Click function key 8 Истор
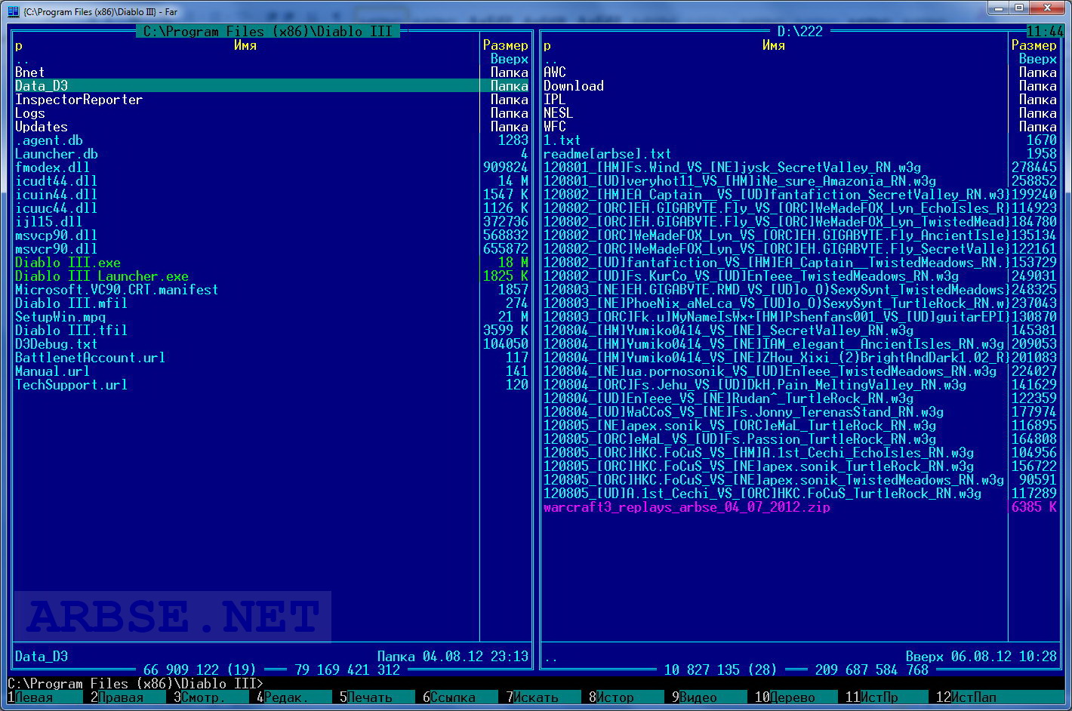Viewport: 1072px width, 711px height. 626,697
